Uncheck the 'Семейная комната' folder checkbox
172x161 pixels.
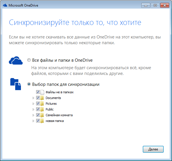(38, 115)
